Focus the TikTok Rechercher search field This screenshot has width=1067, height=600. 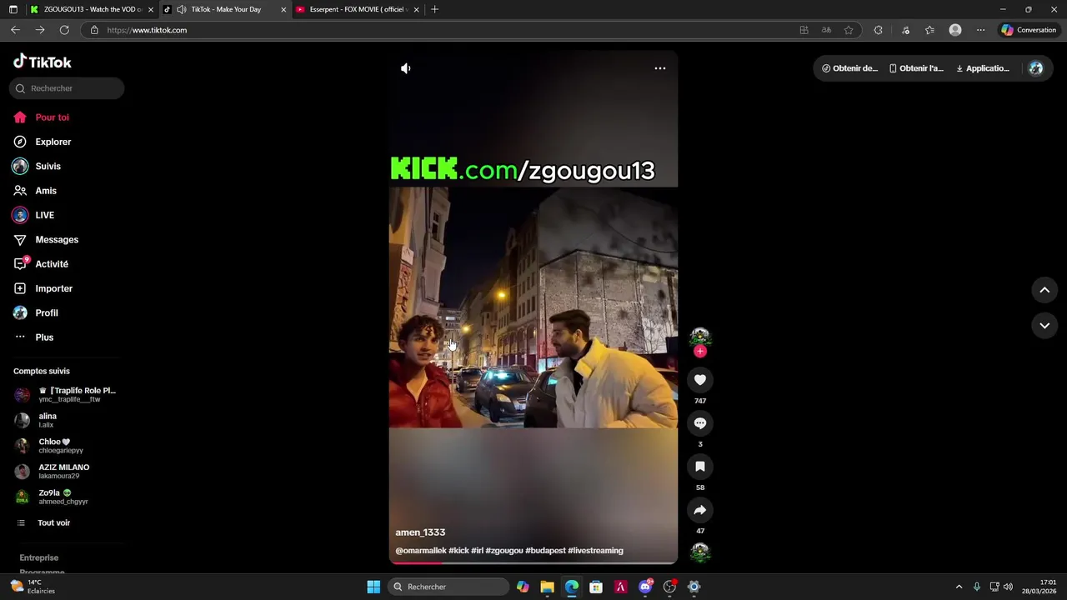click(x=67, y=88)
